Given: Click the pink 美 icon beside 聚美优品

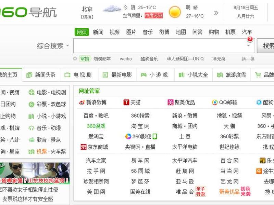Looking at the screenshot, I should 170,102.
